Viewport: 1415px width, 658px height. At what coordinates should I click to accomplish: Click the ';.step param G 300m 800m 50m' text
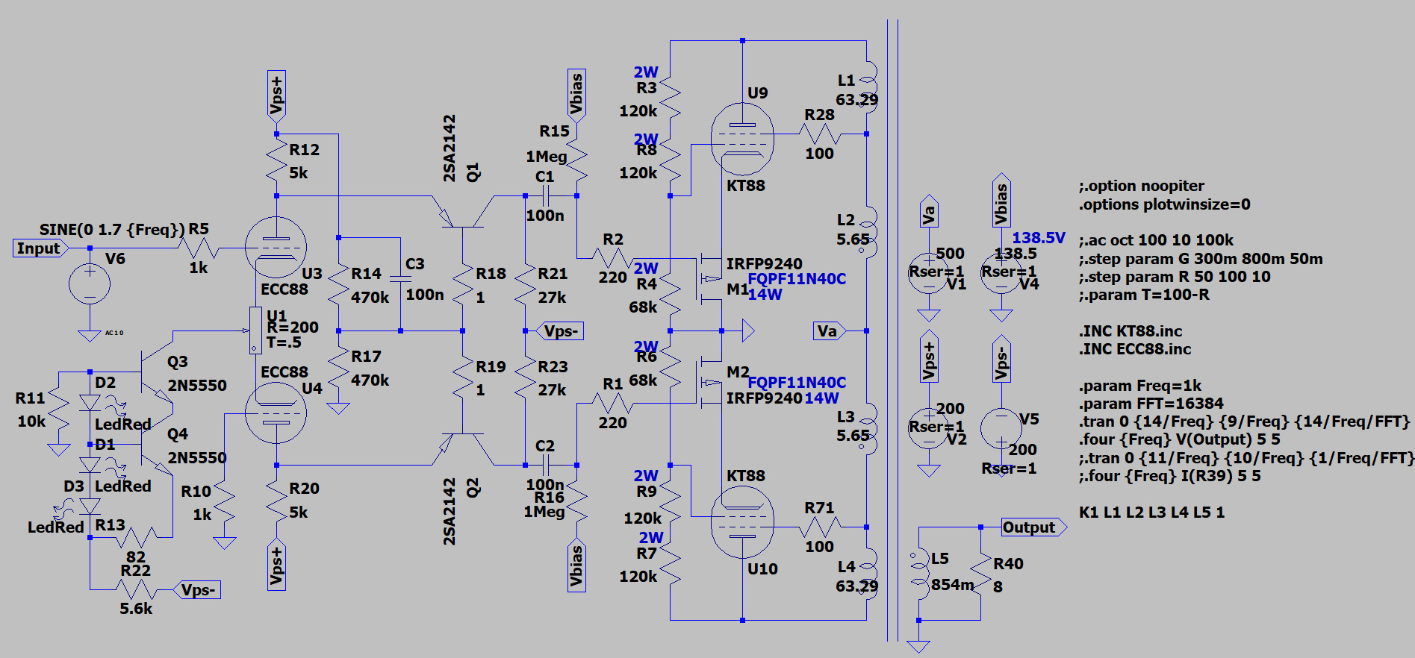1201,259
